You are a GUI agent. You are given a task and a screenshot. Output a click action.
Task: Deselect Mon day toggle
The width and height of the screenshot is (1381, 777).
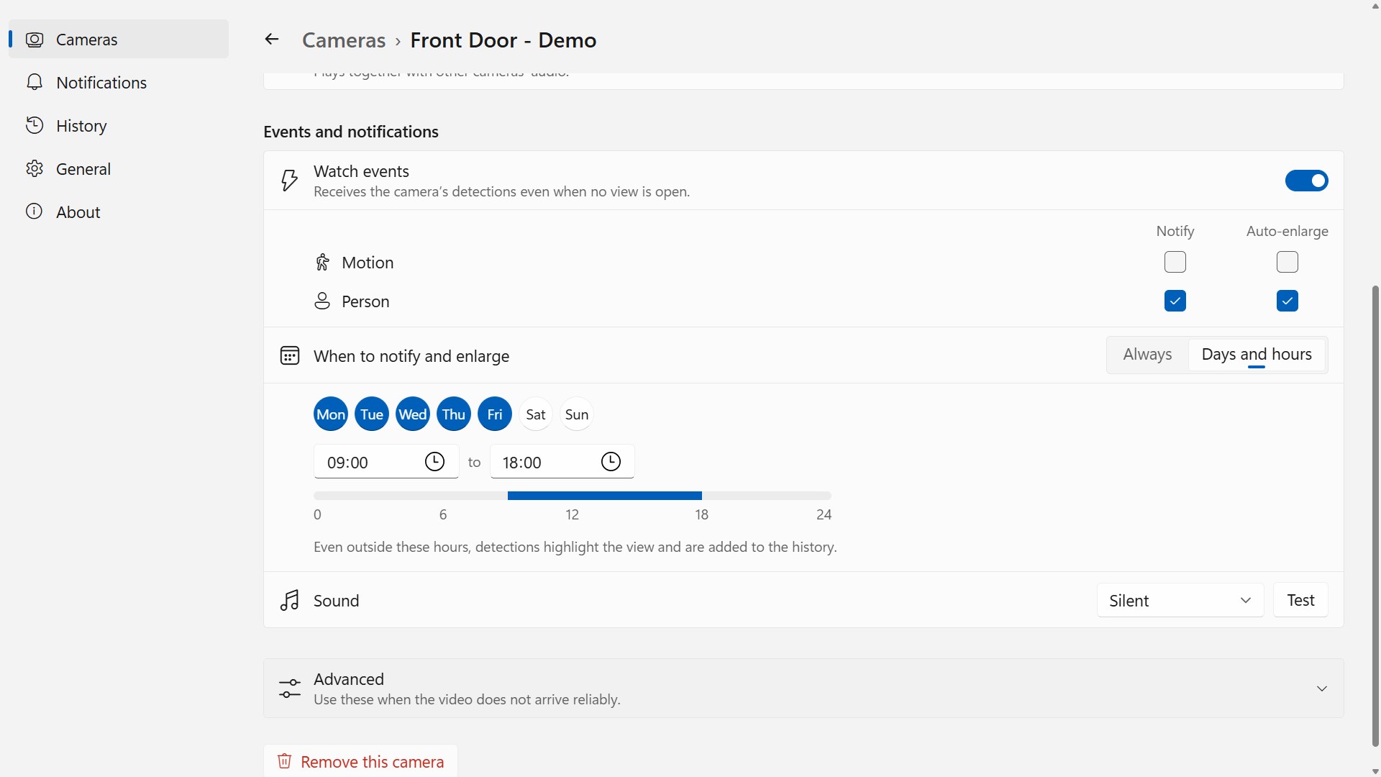click(x=331, y=414)
